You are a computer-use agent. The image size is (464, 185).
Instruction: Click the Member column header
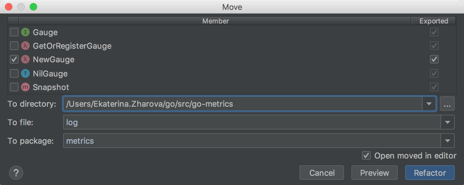coord(216,21)
